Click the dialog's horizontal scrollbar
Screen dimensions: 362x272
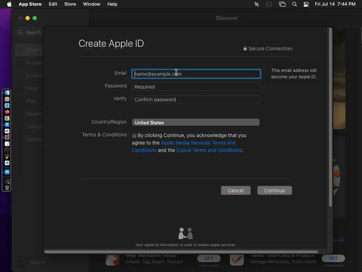click(x=181, y=252)
